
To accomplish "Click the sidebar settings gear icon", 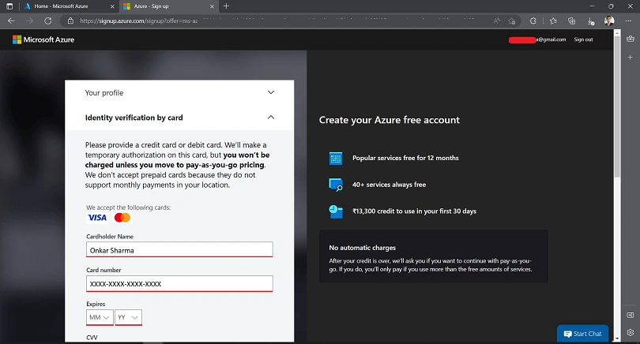I will pos(631,333).
